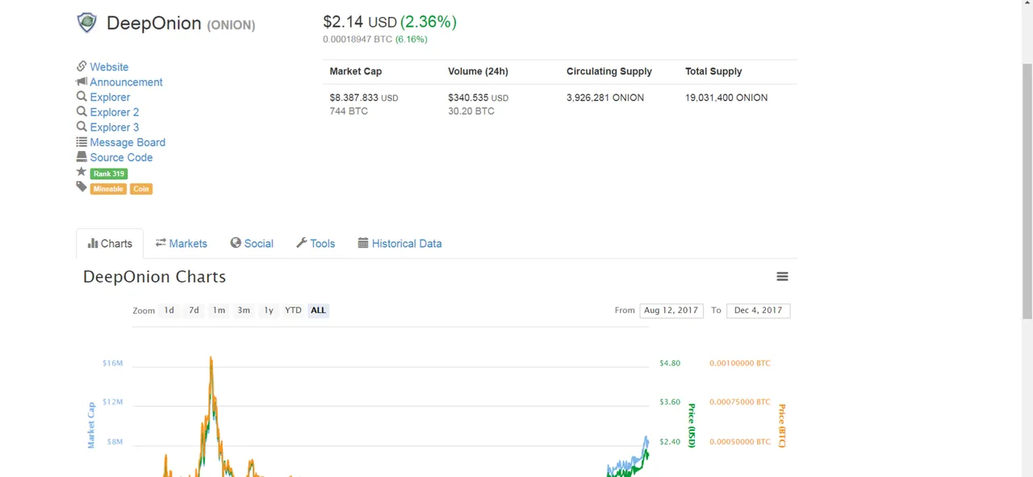Click the From date field Aug 12, 2017
The width and height of the screenshot is (1033, 477).
tap(671, 310)
